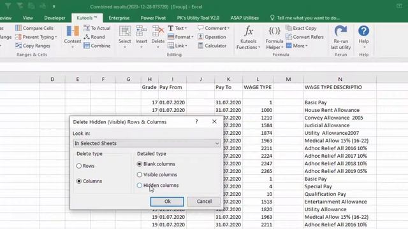Switch to the Developer tab
The width and height of the screenshot is (408, 229).
coord(55,18)
